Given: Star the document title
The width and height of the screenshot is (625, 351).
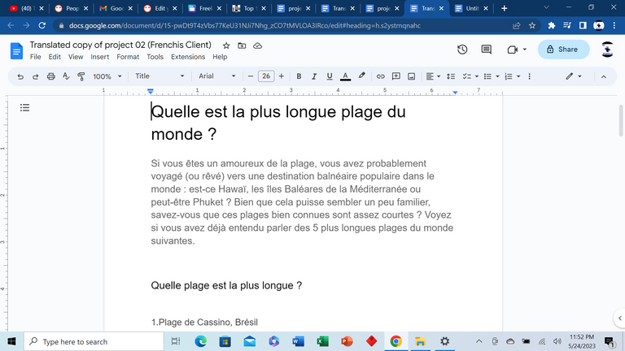Looking at the screenshot, I should tap(226, 45).
